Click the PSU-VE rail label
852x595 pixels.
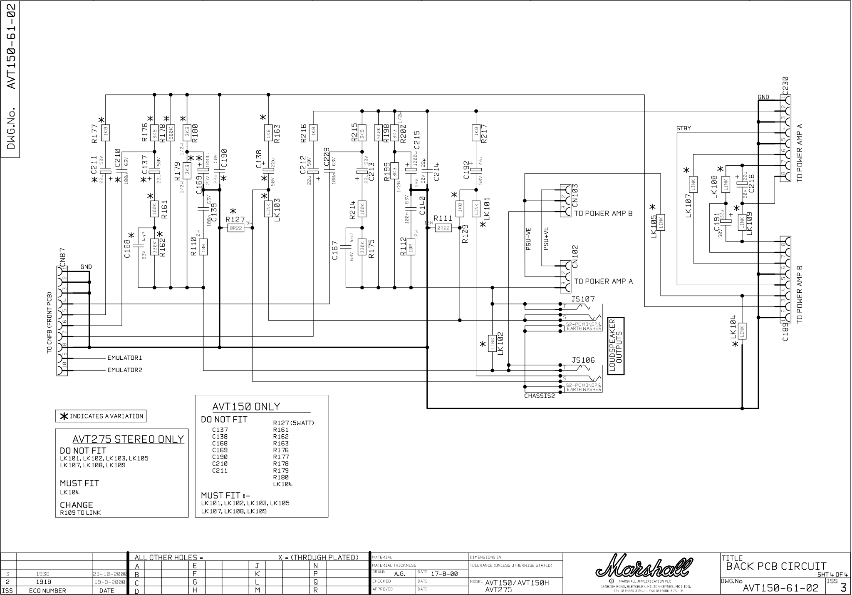pyautogui.click(x=529, y=239)
